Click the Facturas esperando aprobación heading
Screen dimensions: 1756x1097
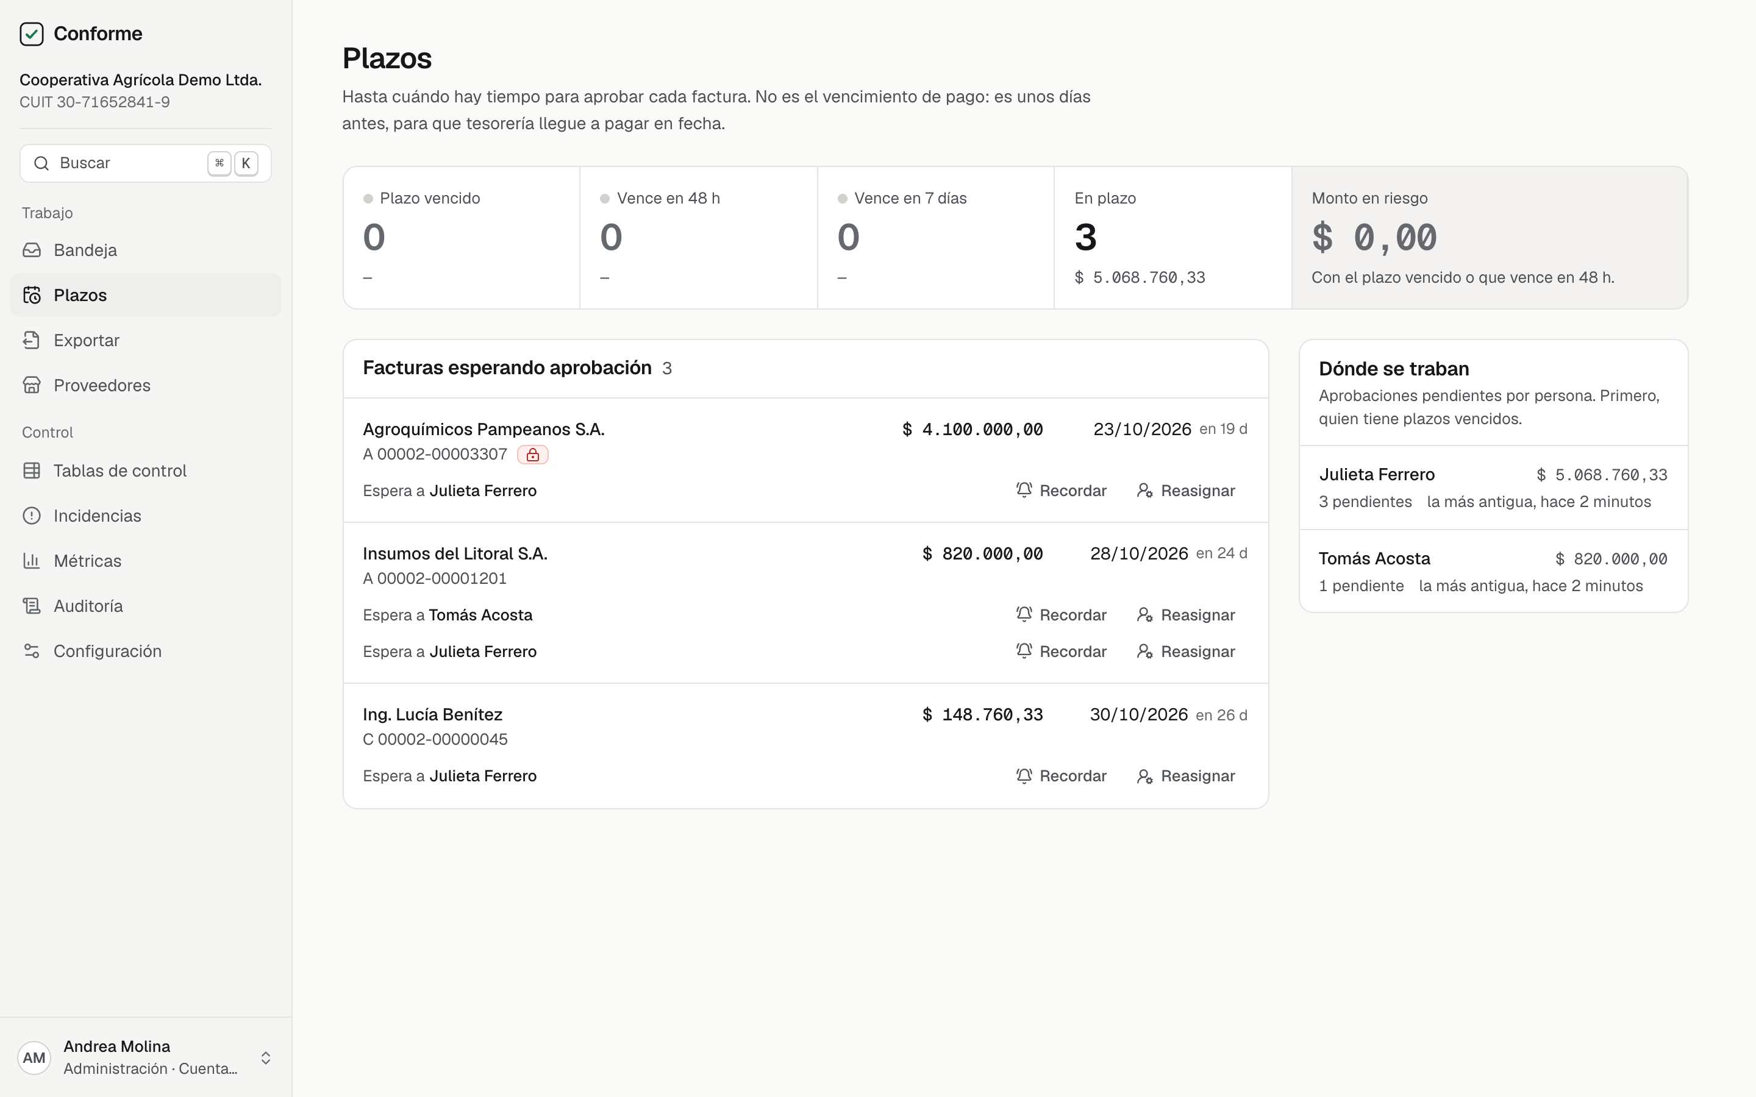coord(507,368)
